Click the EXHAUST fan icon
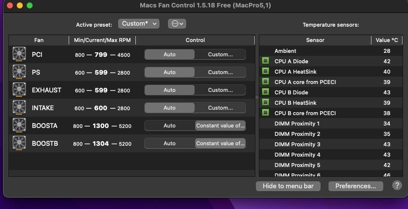Image resolution: width=408 pixels, height=209 pixels. point(19,90)
